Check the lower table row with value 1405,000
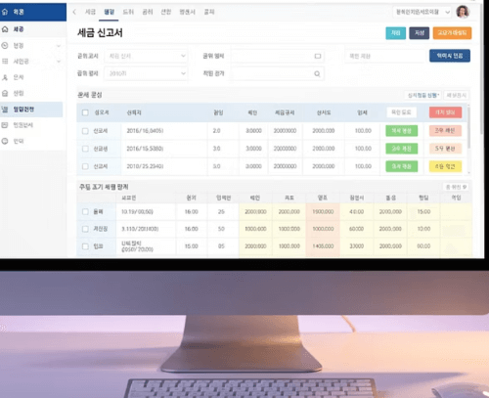 pyautogui.click(x=85, y=246)
